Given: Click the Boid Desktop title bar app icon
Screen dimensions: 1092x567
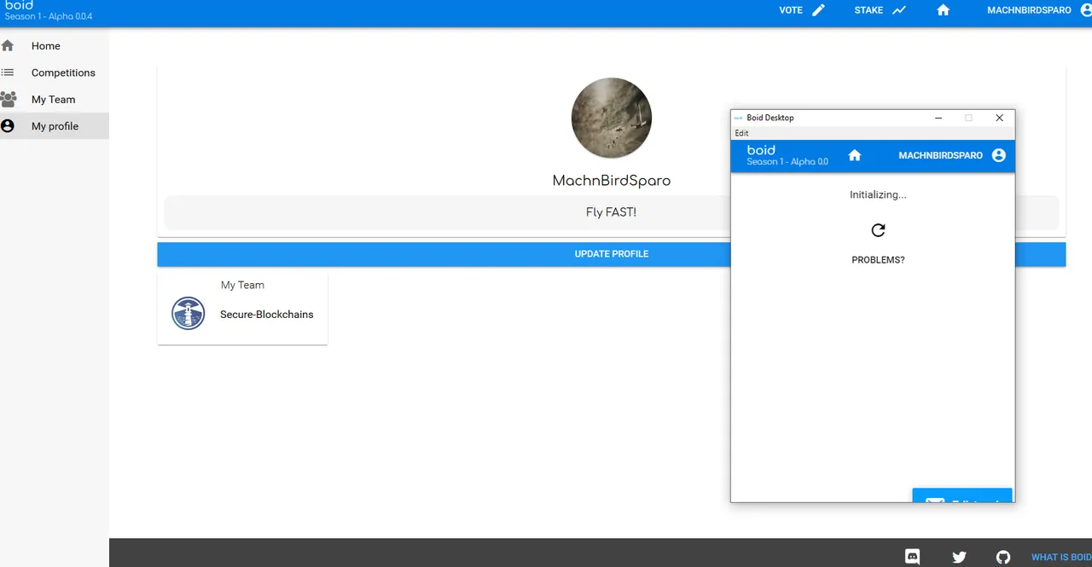Looking at the screenshot, I should [x=738, y=118].
